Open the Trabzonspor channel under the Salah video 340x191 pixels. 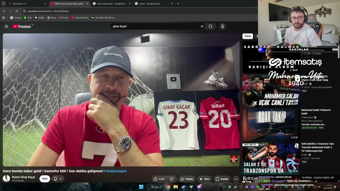tap(307, 117)
